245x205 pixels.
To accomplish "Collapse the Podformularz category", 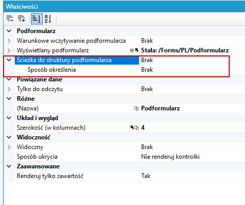I will (9, 31).
